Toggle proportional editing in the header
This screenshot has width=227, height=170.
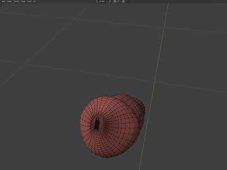click(x=123, y=1)
